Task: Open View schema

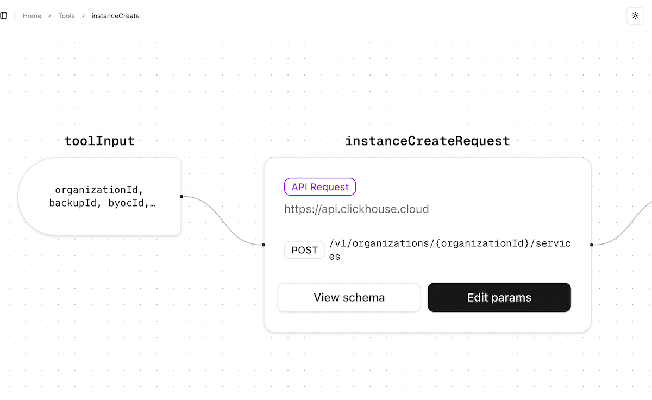Action: (349, 297)
